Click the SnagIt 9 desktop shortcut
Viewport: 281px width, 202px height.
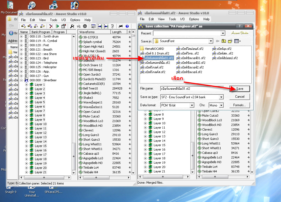click(10, 189)
